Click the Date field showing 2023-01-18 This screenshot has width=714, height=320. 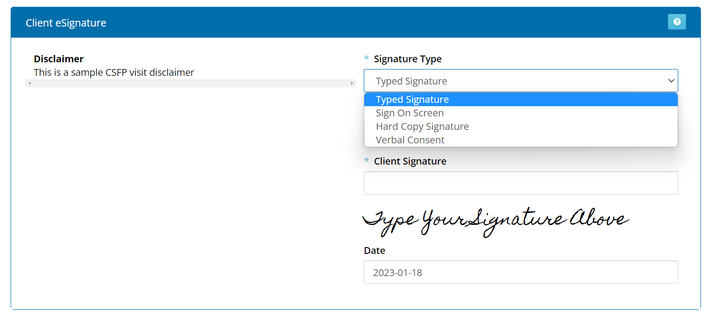coord(521,272)
